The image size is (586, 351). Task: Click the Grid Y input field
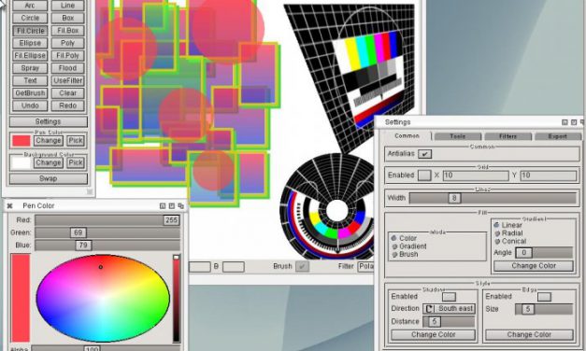[x=549, y=175]
